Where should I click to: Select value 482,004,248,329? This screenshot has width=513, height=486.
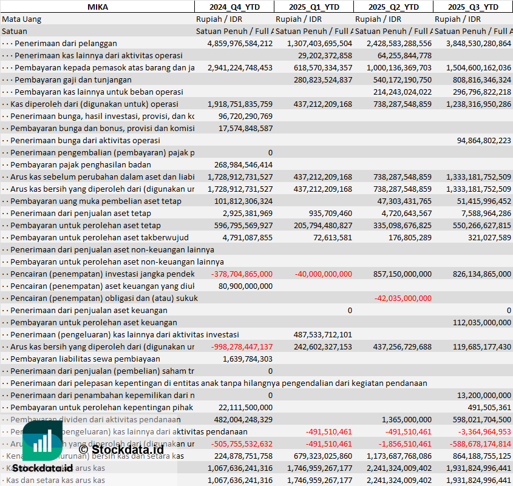[x=243, y=420]
